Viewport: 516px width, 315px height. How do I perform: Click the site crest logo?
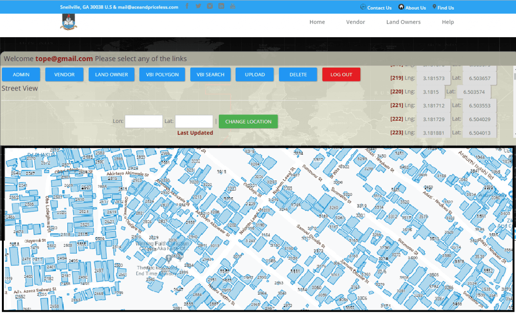(68, 22)
